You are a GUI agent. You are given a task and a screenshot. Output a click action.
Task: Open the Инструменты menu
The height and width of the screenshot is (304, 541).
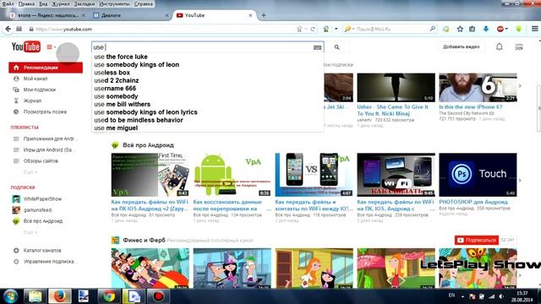tap(114, 3)
